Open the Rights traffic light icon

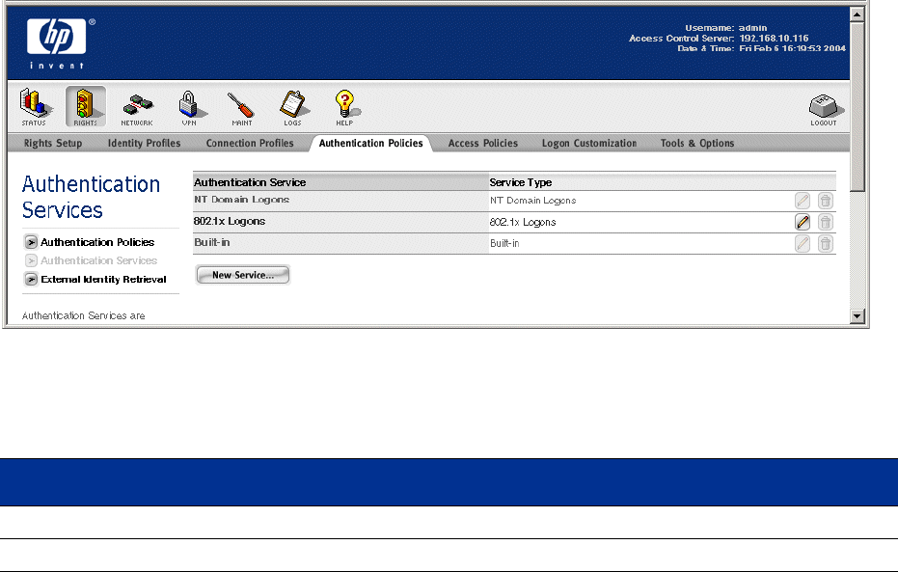[85, 106]
